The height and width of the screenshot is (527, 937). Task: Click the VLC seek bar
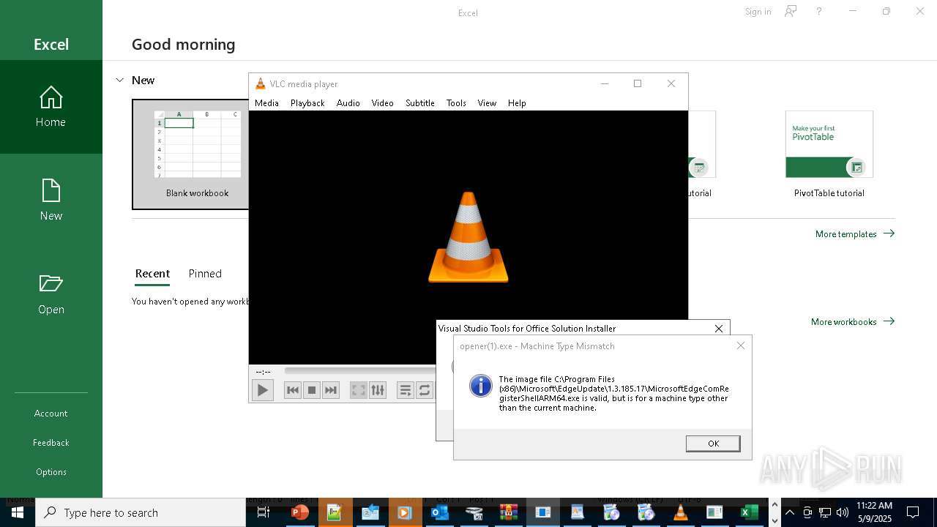[x=360, y=371]
